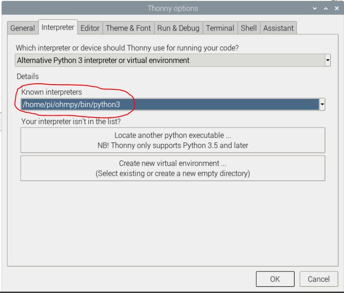Click Create new virtual environment button
The height and width of the screenshot is (293, 344).
tap(172, 168)
